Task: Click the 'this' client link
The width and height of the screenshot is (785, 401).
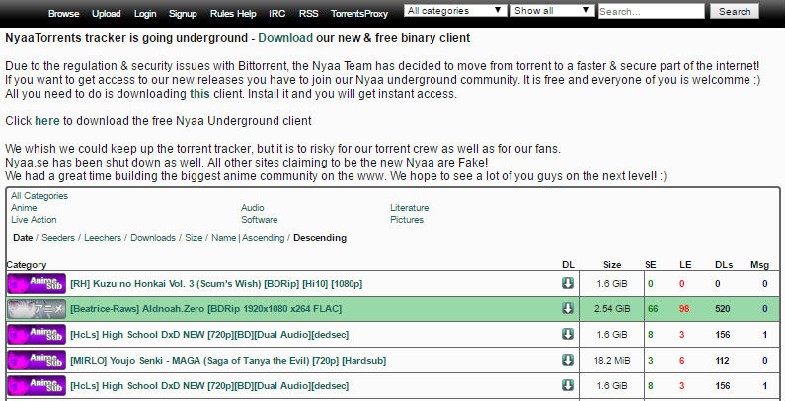Action: click(199, 94)
